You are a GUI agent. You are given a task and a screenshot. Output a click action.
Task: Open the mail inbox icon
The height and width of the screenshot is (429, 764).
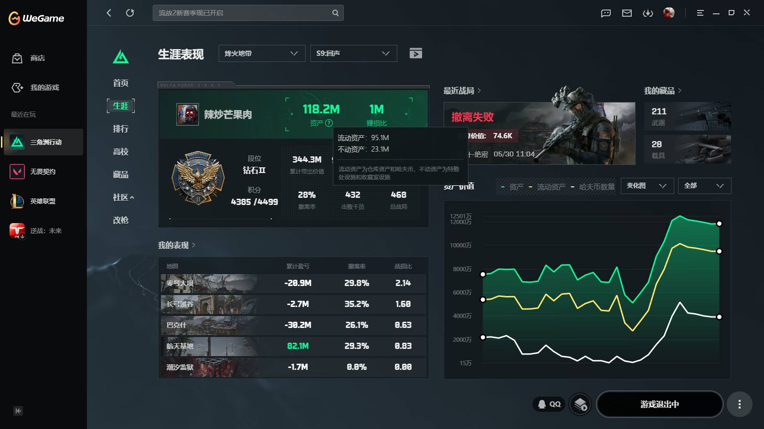[x=627, y=13]
